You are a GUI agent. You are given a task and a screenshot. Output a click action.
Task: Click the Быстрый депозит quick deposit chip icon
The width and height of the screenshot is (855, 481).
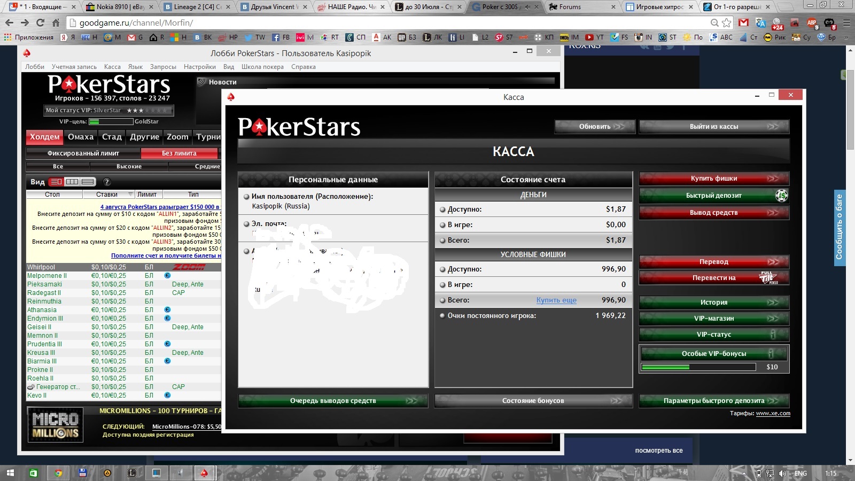[781, 196]
